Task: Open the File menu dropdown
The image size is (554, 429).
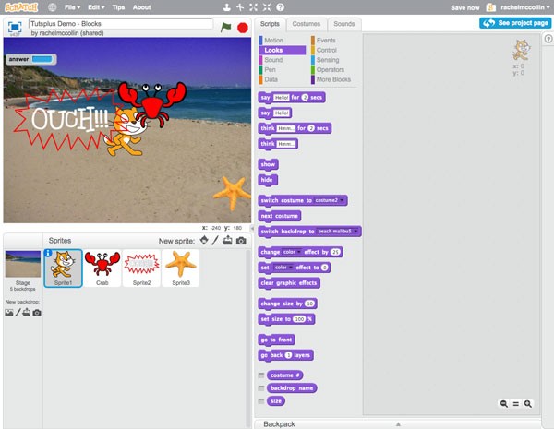Action: click(x=72, y=7)
